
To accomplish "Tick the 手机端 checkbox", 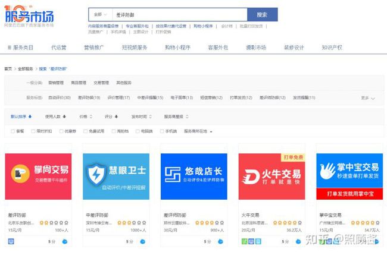I will click(162, 131).
